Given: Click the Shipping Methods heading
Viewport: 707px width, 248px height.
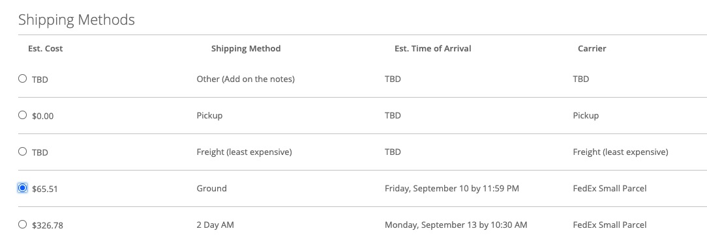Looking at the screenshot, I should [77, 20].
